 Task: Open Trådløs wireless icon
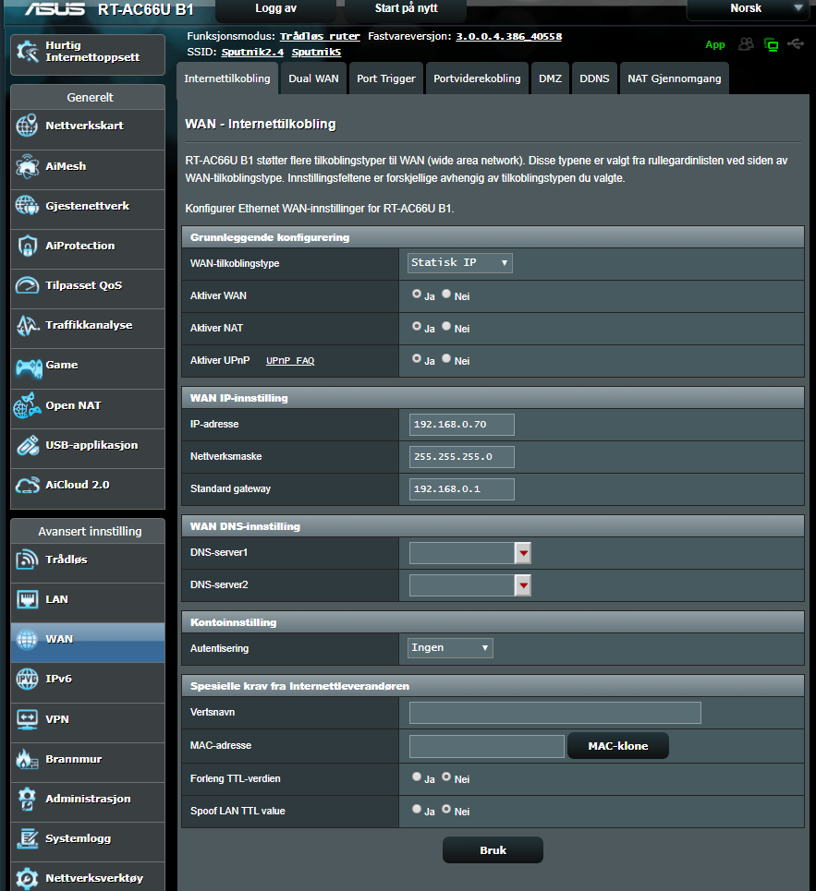point(27,560)
